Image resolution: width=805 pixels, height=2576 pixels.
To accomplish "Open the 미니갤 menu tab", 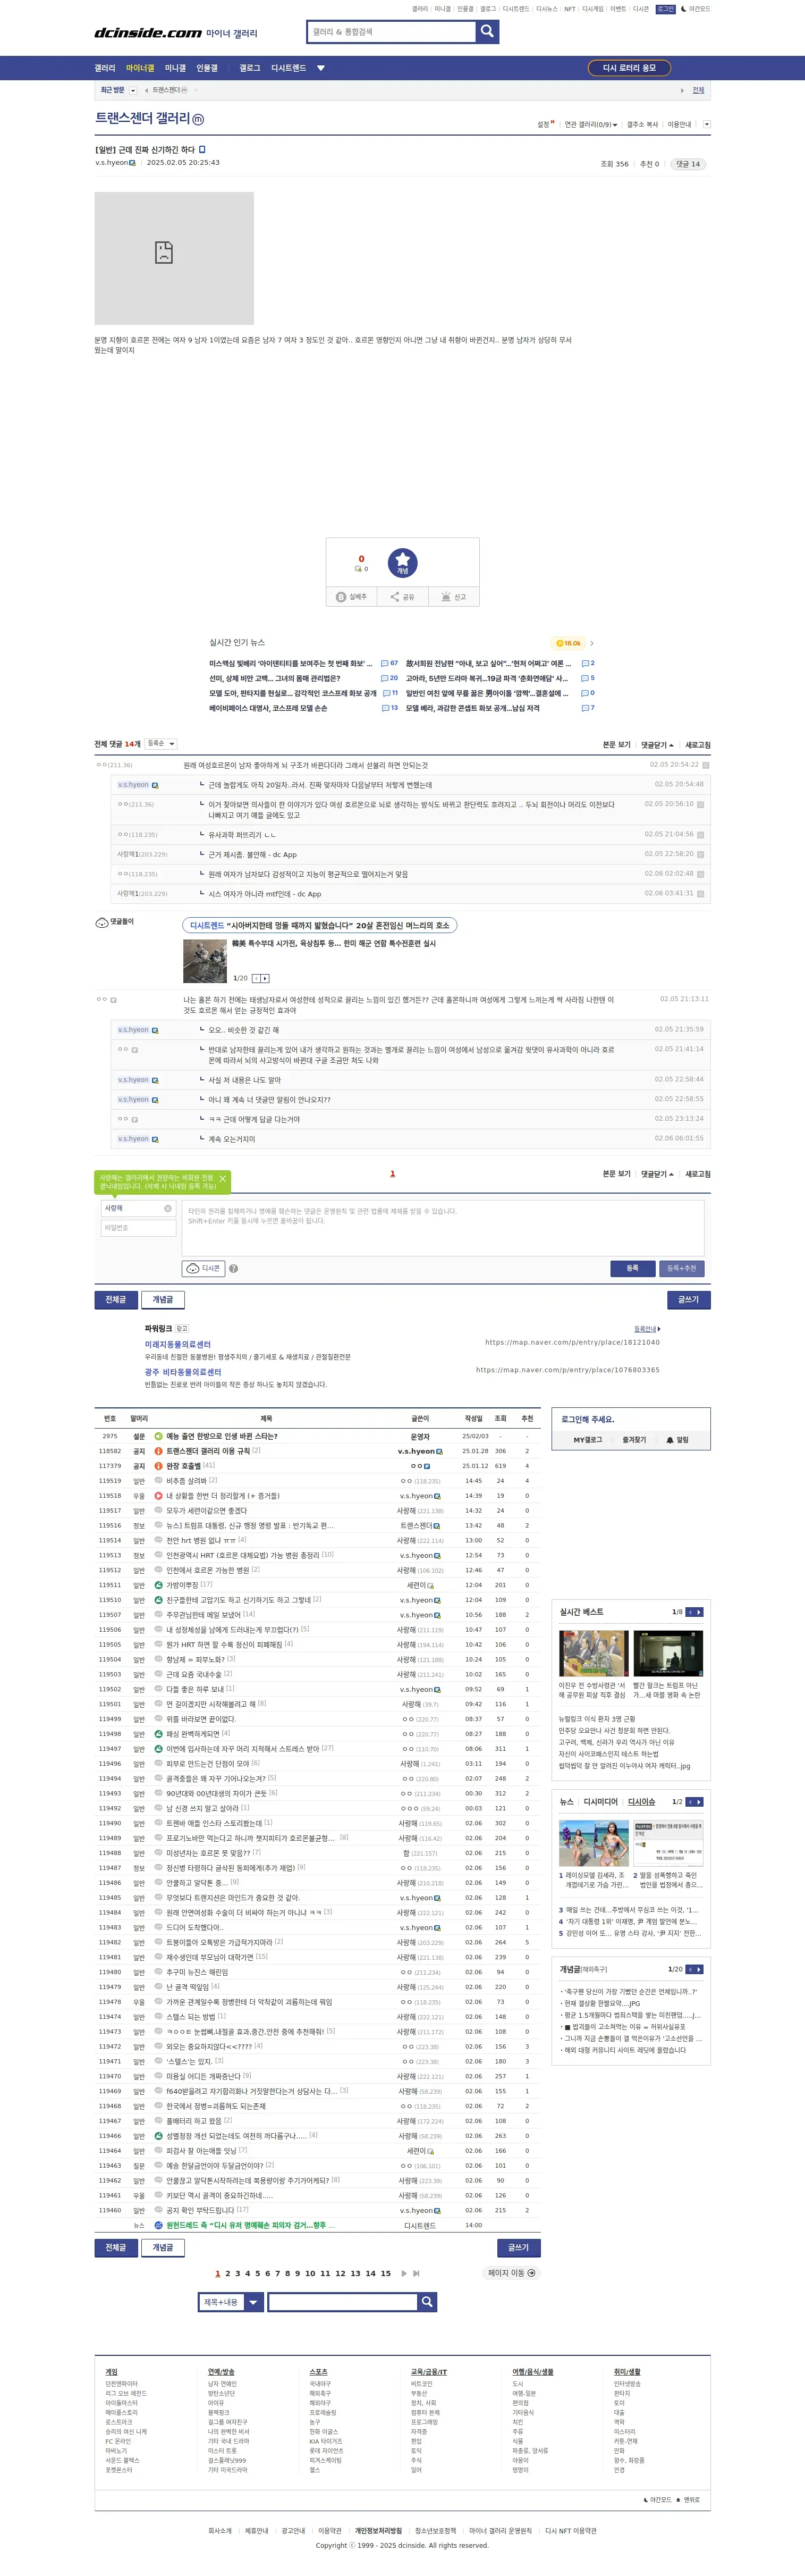I will 175,68.
